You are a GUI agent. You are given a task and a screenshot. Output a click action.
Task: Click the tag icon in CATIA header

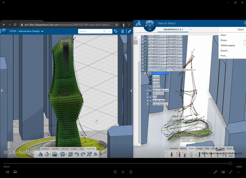[116, 31]
